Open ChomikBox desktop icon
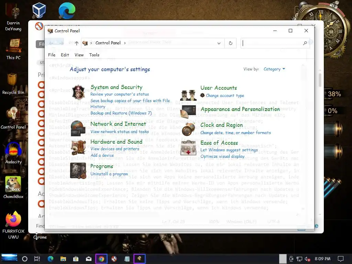Screen dimensions: 352x264 pos(13,187)
